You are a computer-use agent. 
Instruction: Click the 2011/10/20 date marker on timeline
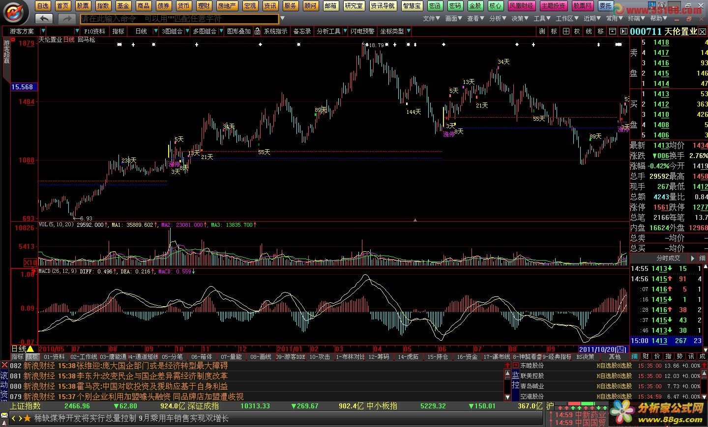point(603,349)
